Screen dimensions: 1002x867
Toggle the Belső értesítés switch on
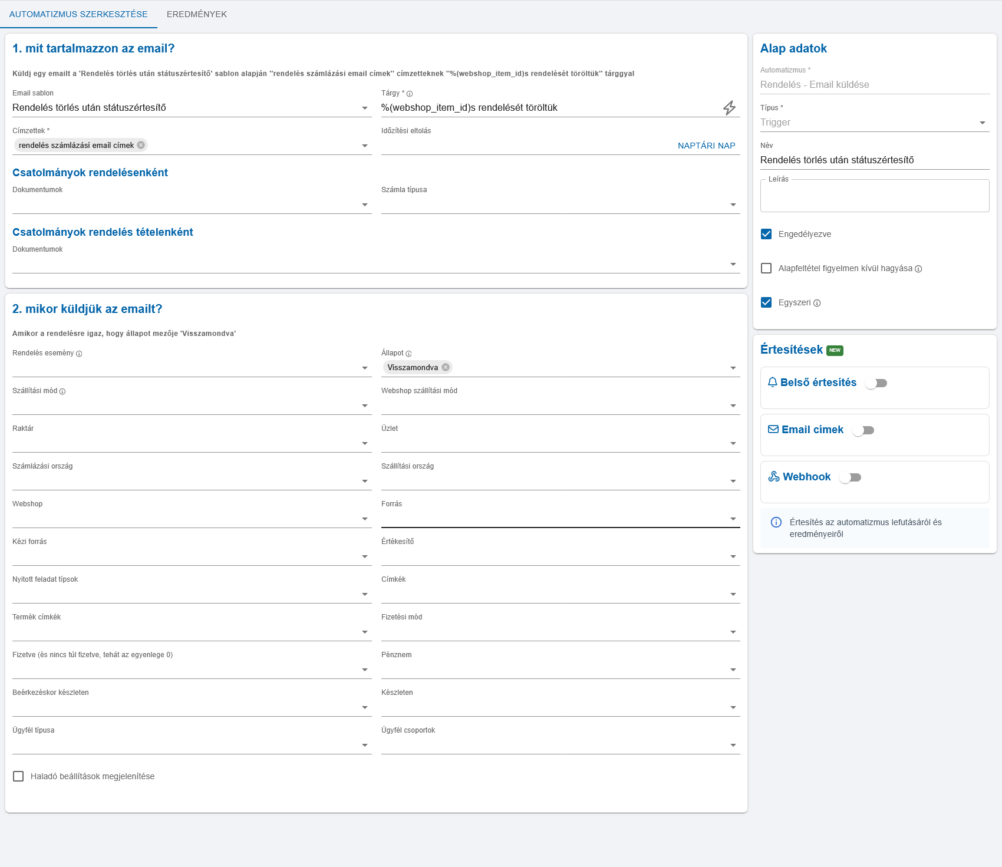coord(876,383)
